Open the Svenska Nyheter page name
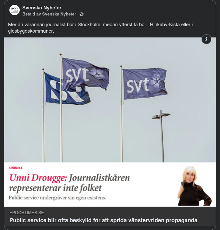The height and width of the screenshot is (230, 220). 42,8
